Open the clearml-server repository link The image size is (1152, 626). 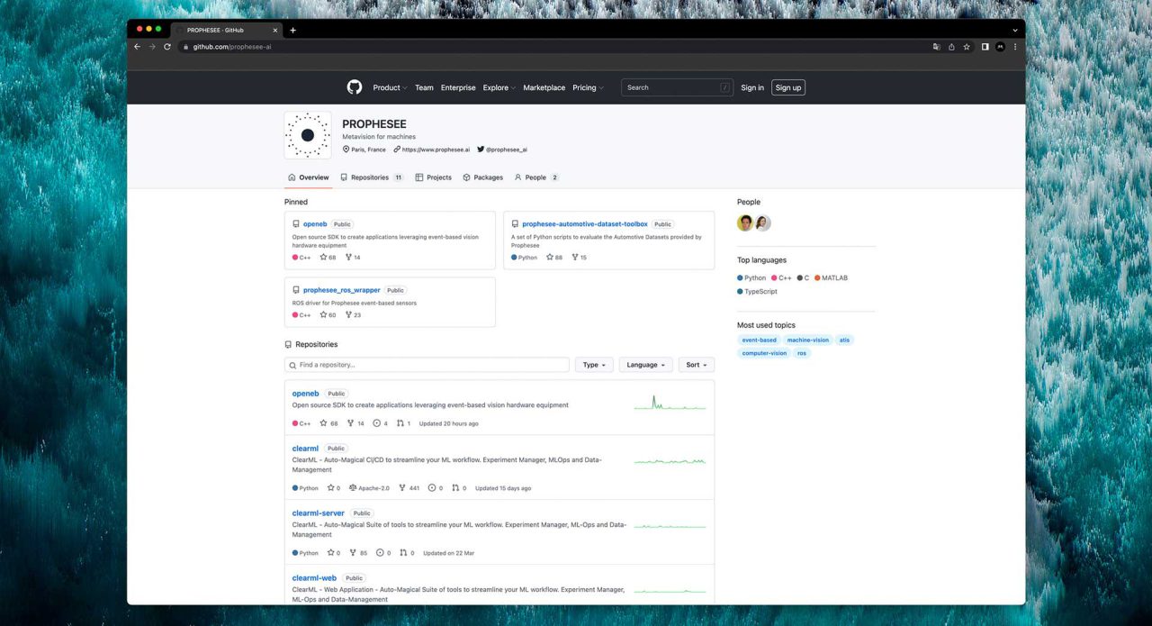coord(318,513)
